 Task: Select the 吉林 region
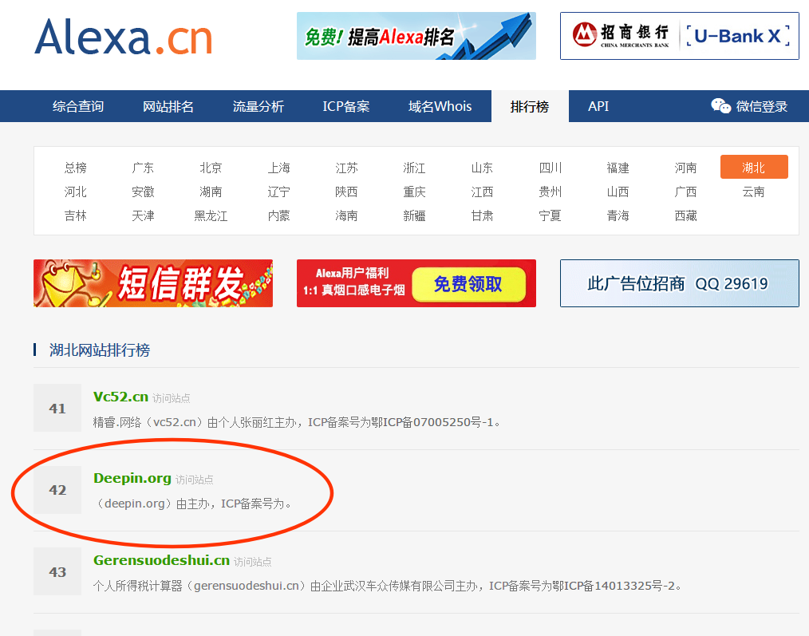[x=75, y=215]
